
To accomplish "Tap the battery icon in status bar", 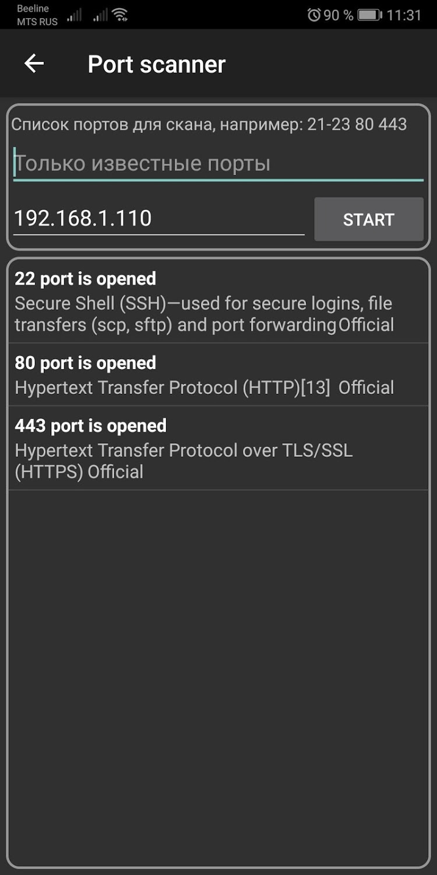I will (x=369, y=15).
